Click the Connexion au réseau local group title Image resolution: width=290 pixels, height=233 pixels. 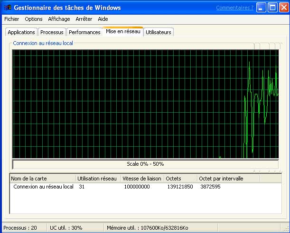[43, 43]
